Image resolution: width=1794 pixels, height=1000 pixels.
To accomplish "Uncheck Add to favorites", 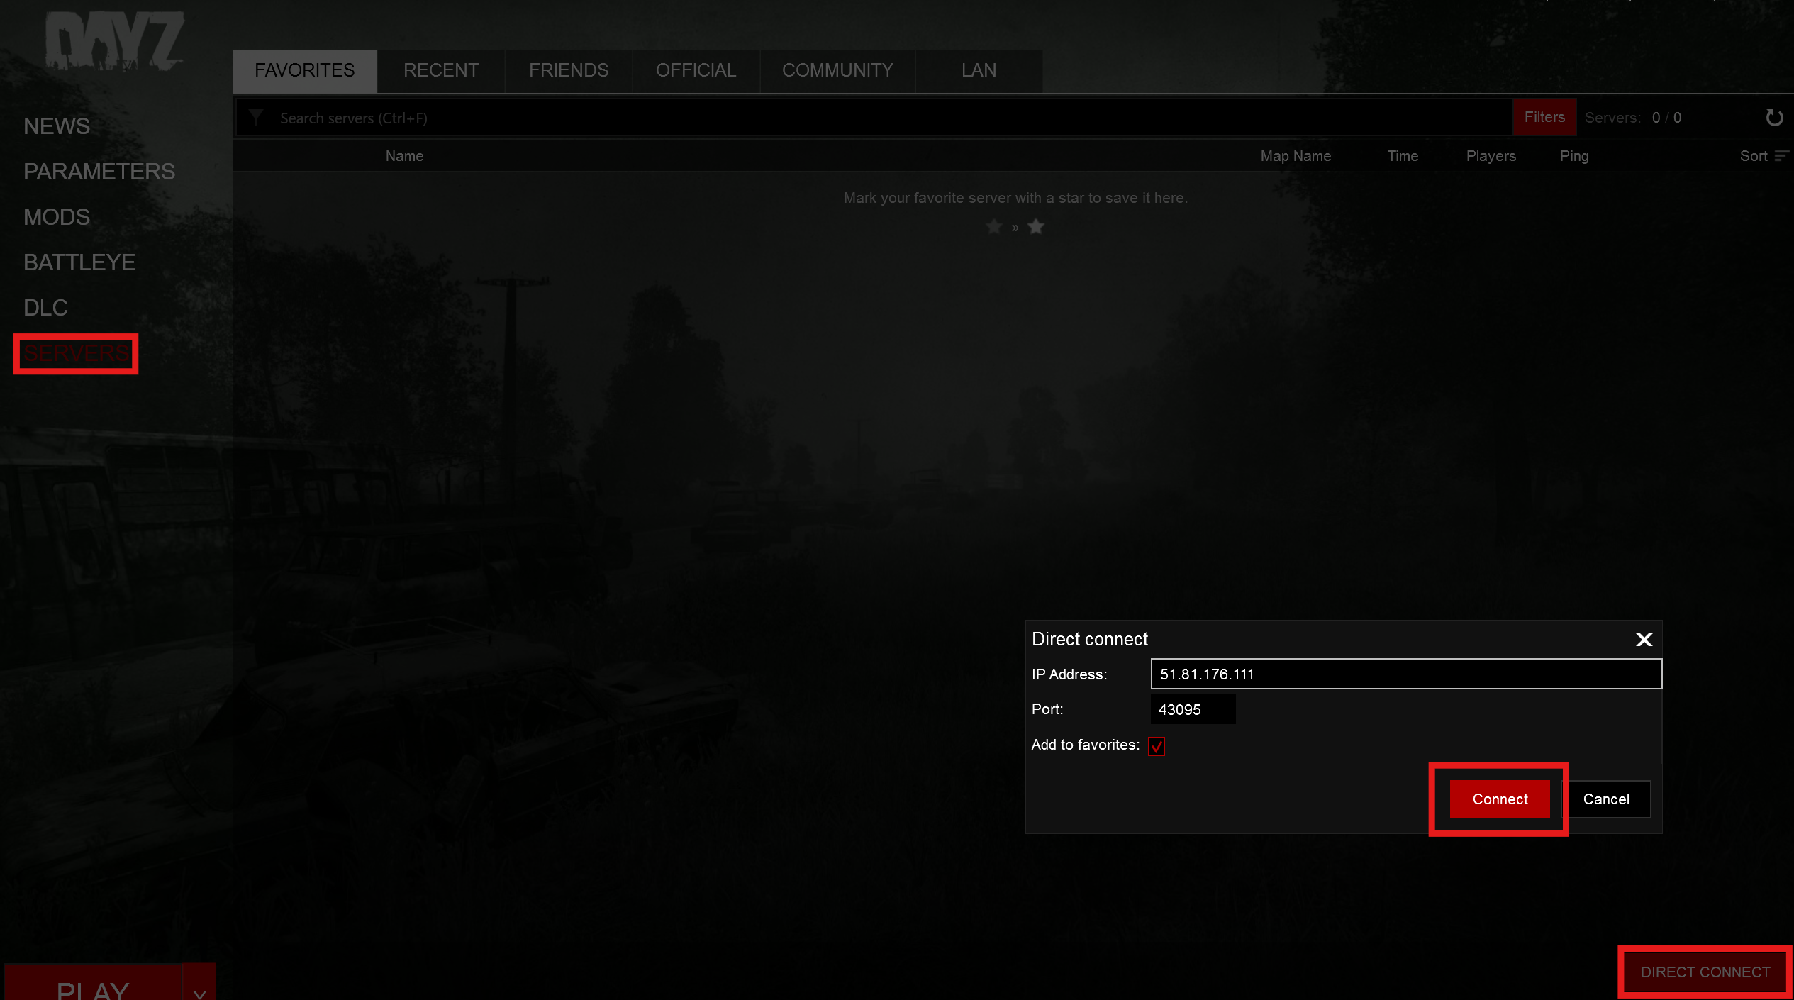I will coord(1157,745).
